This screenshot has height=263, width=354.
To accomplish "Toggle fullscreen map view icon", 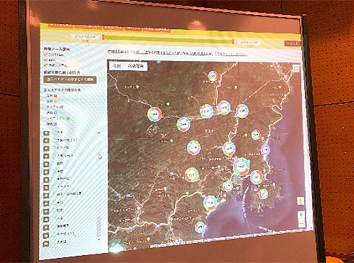I will pyautogui.click(x=296, y=69).
